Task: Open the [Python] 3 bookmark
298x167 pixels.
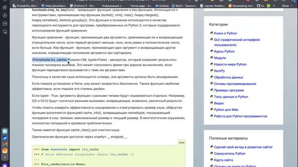Action: point(82,6)
